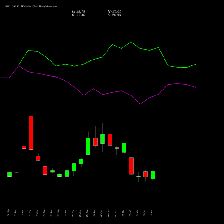Click the "16 Sep" date axis label
The height and width of the screenshot is (224, 224).
30,213
